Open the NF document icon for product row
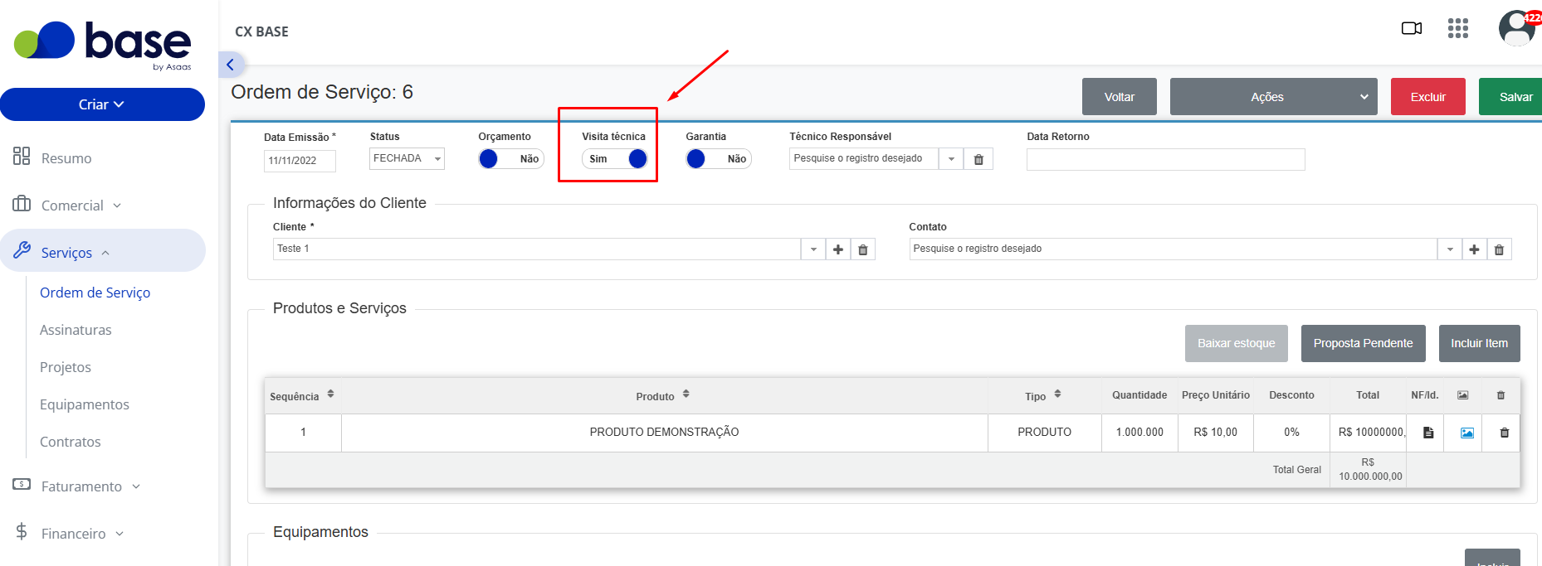Screen dimensions: 1542x566 (x=1428, y=433)
